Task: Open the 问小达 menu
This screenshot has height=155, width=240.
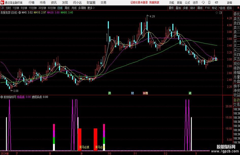Action: (x=77, y=3)
